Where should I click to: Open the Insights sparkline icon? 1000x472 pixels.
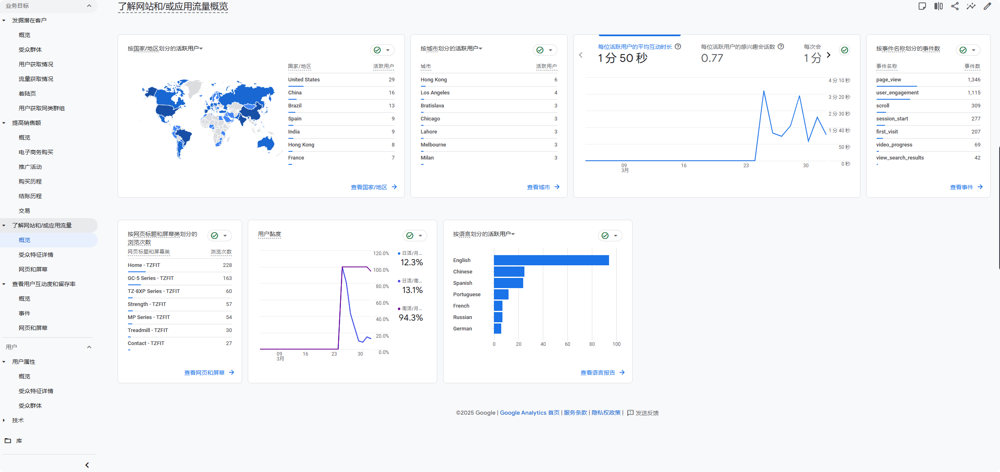(x=971, y=6)
